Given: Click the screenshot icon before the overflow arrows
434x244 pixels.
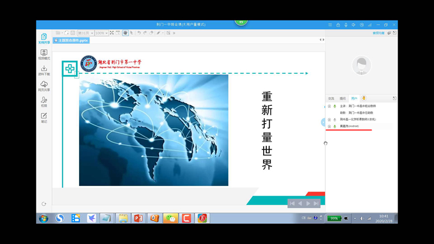Looking at the screenshot, I should point(168,33).
